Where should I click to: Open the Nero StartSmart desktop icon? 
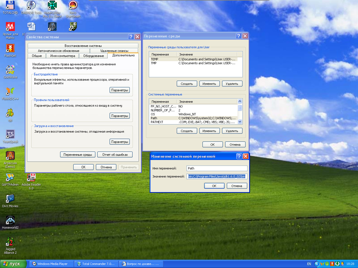tap(73, 6)
